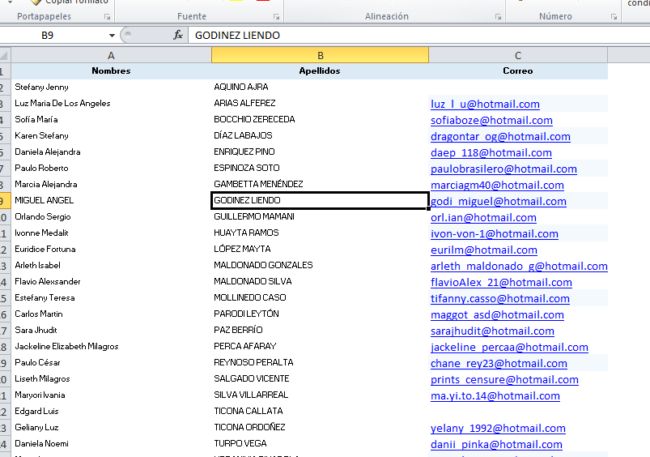Select the cell GUILLERMO MAMANI
The height and width of the screenshot is (457, 650).
[320, 216]
